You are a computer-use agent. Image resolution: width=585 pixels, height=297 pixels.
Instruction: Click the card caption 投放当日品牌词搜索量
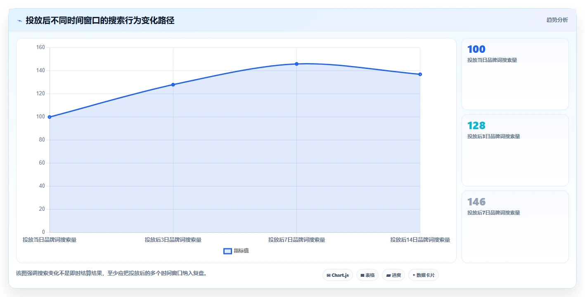(492, 60)
